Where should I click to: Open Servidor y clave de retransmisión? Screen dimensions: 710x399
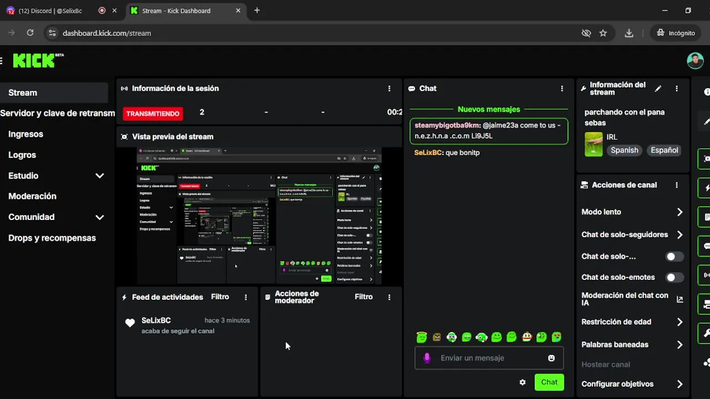coord(58,113)
